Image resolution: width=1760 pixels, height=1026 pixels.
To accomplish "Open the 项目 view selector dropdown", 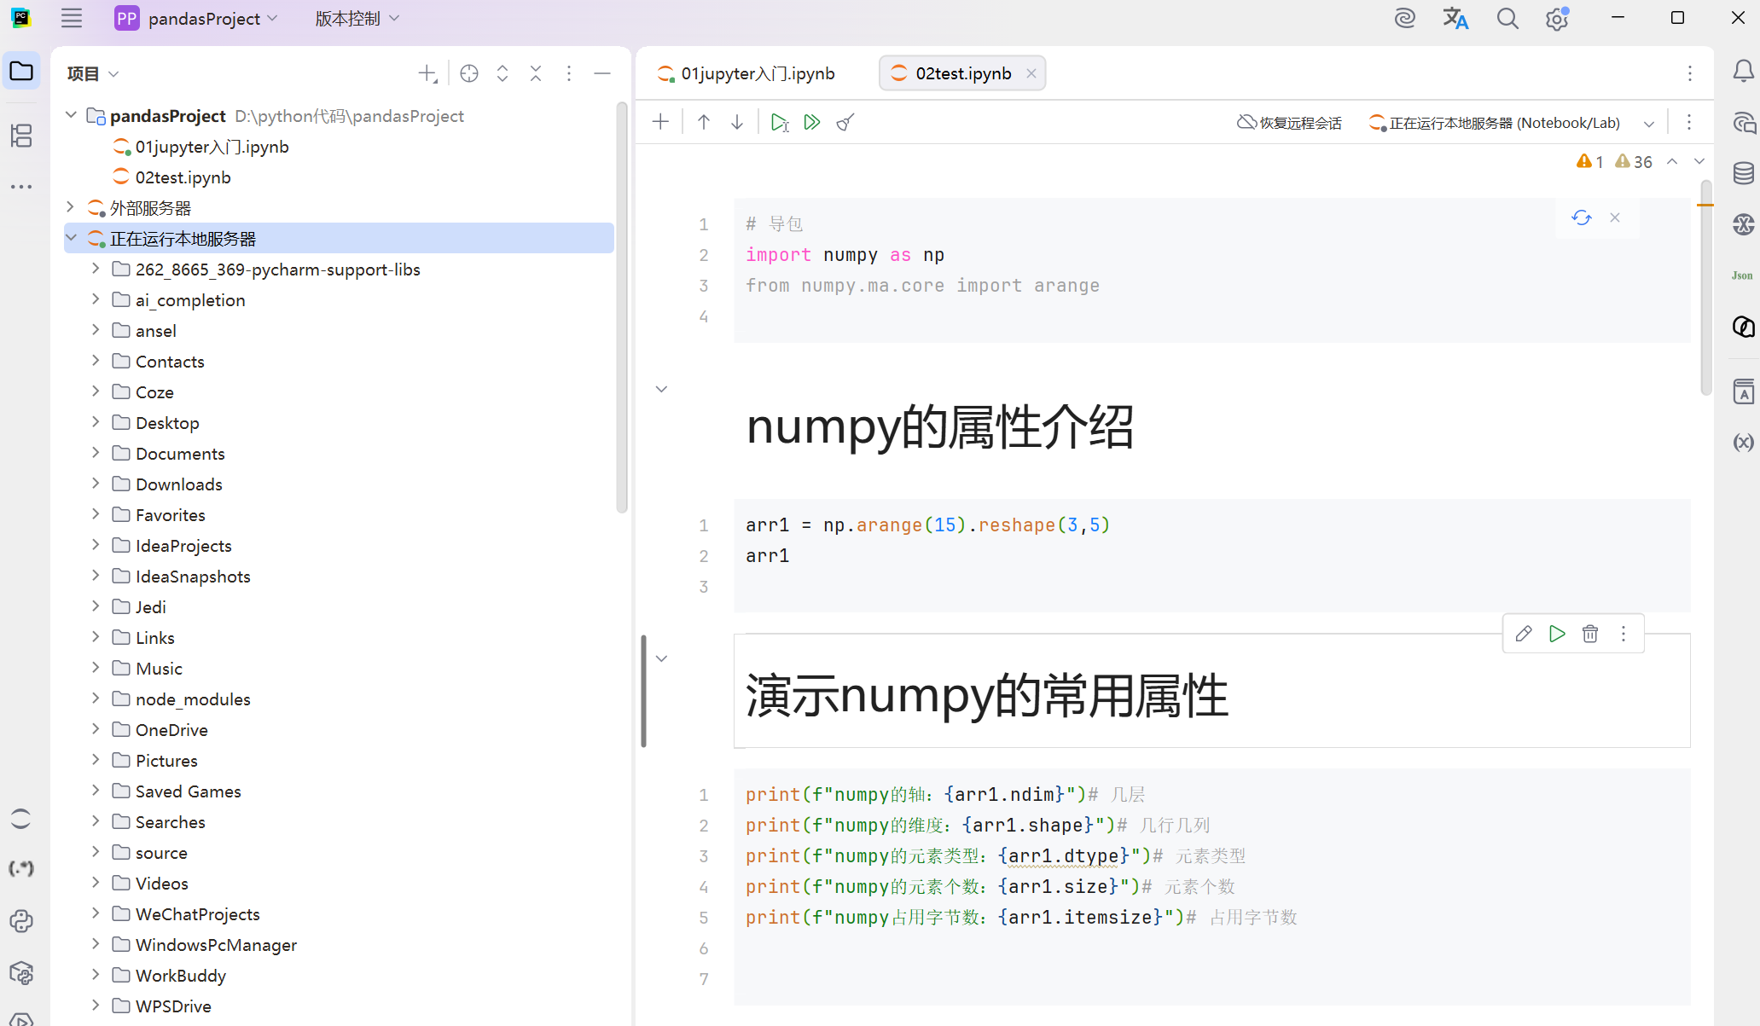I will click(93, 73).
